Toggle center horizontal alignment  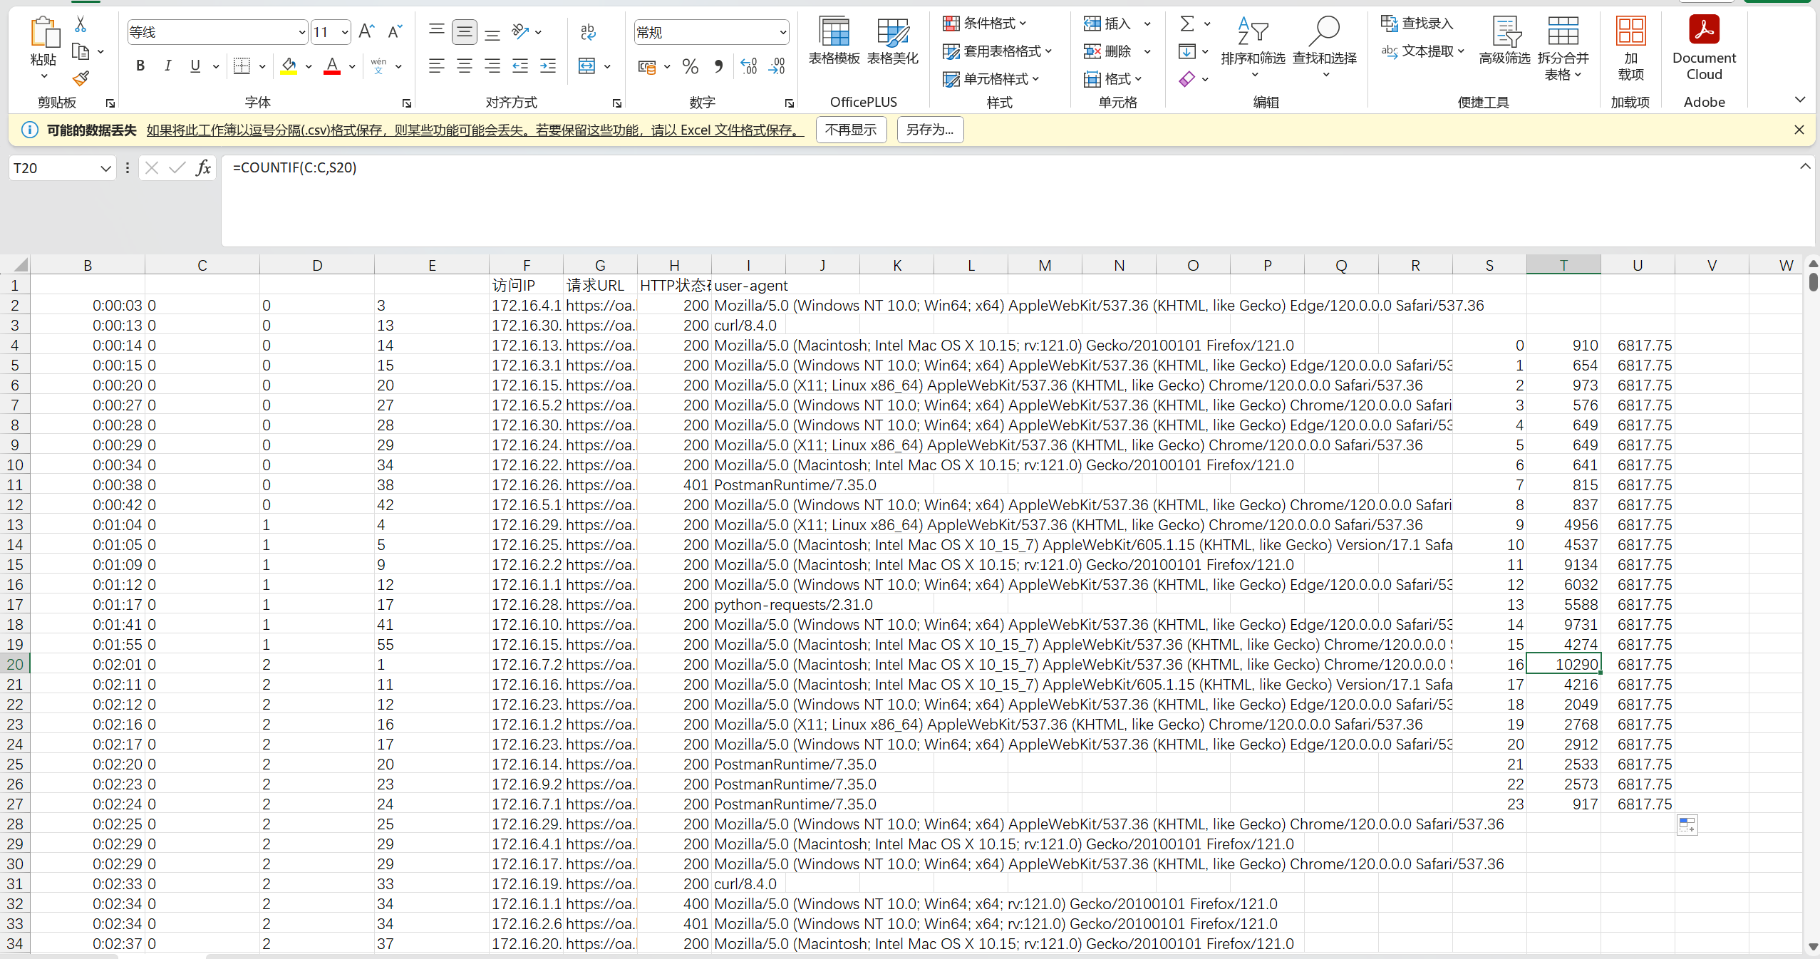point(464,66)
